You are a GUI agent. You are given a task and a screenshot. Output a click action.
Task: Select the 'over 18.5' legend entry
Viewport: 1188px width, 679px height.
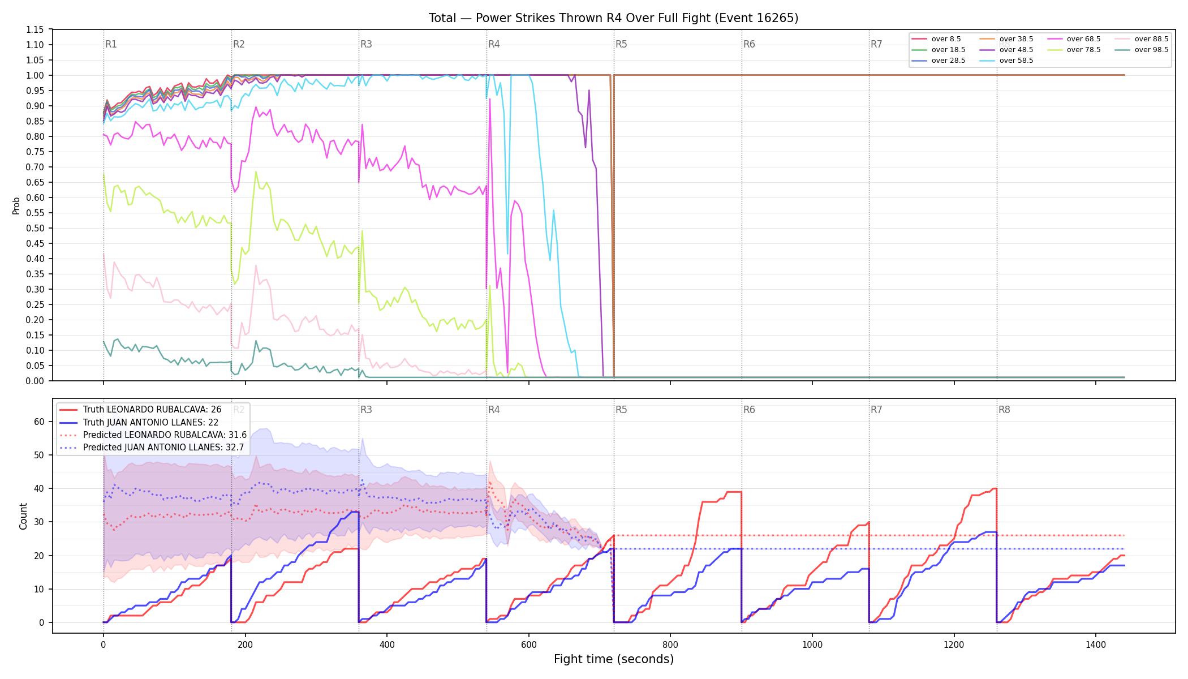coord(939,50)
